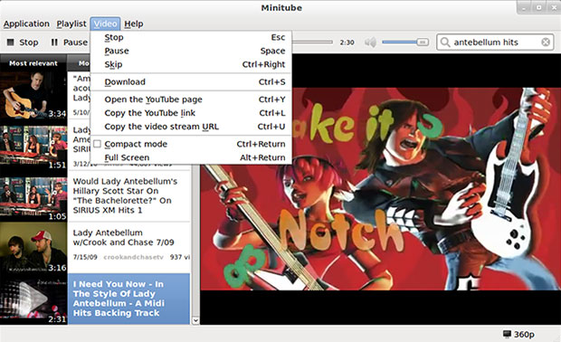Choose Stop from the Video menu
The image size is (561, 342).
[192, 38]
